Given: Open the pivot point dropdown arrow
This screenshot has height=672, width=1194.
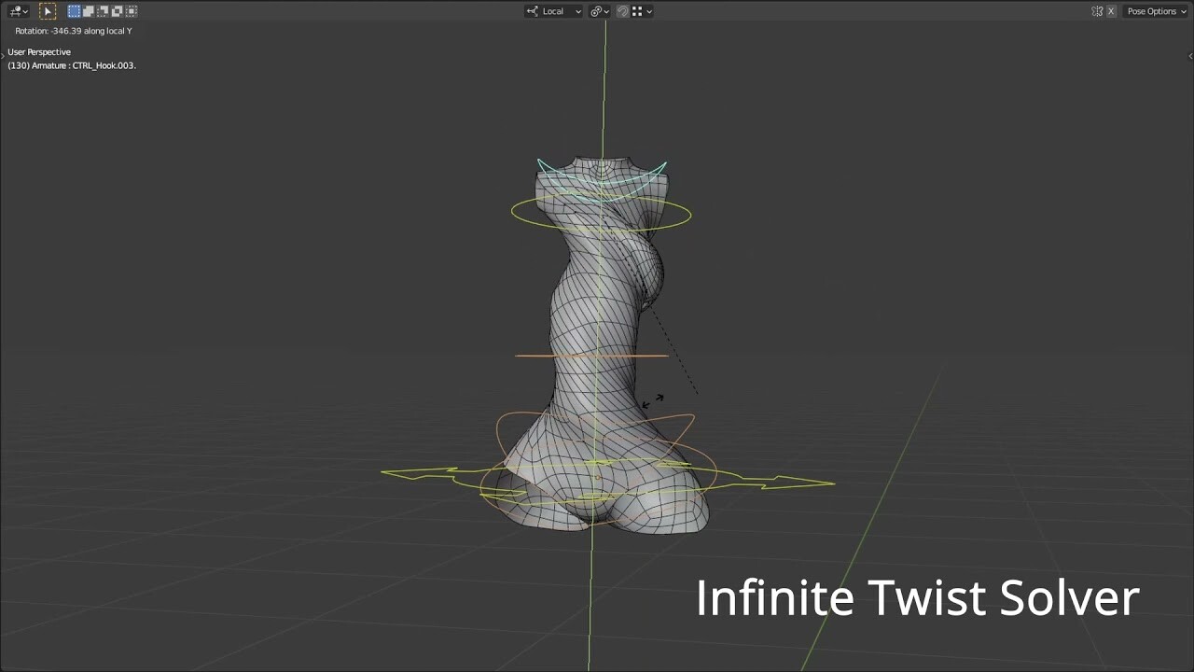Looking at the screenshot, I should point(605,10).
